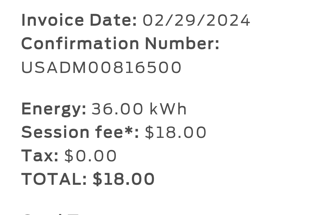The width and height of the screenshot is (331, 215).
Task: Click the cut-off text at the bottom edge
Action: pos(52,213)
